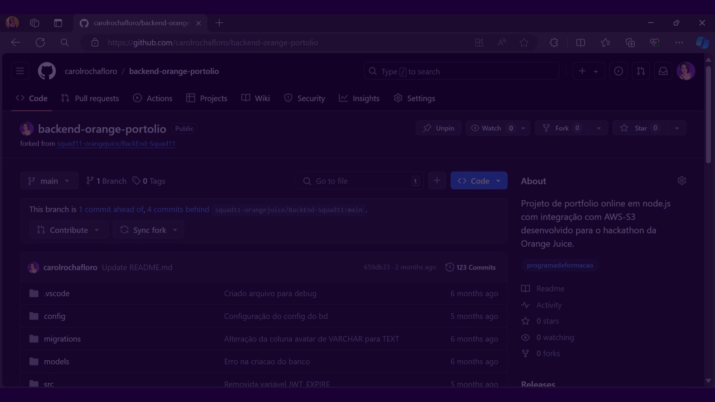Focus the Go to file field
Image resolution: width=715 pixels, height=402 pixels.
[360, 181]
